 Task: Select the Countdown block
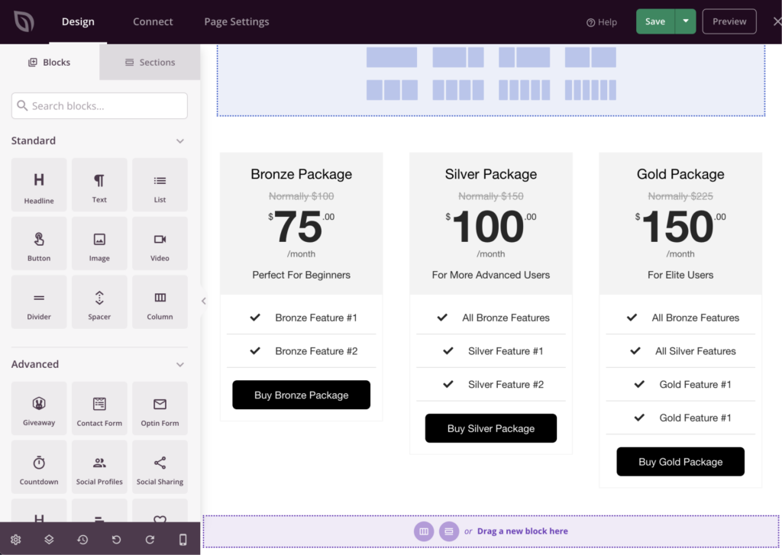coord(39,466)
